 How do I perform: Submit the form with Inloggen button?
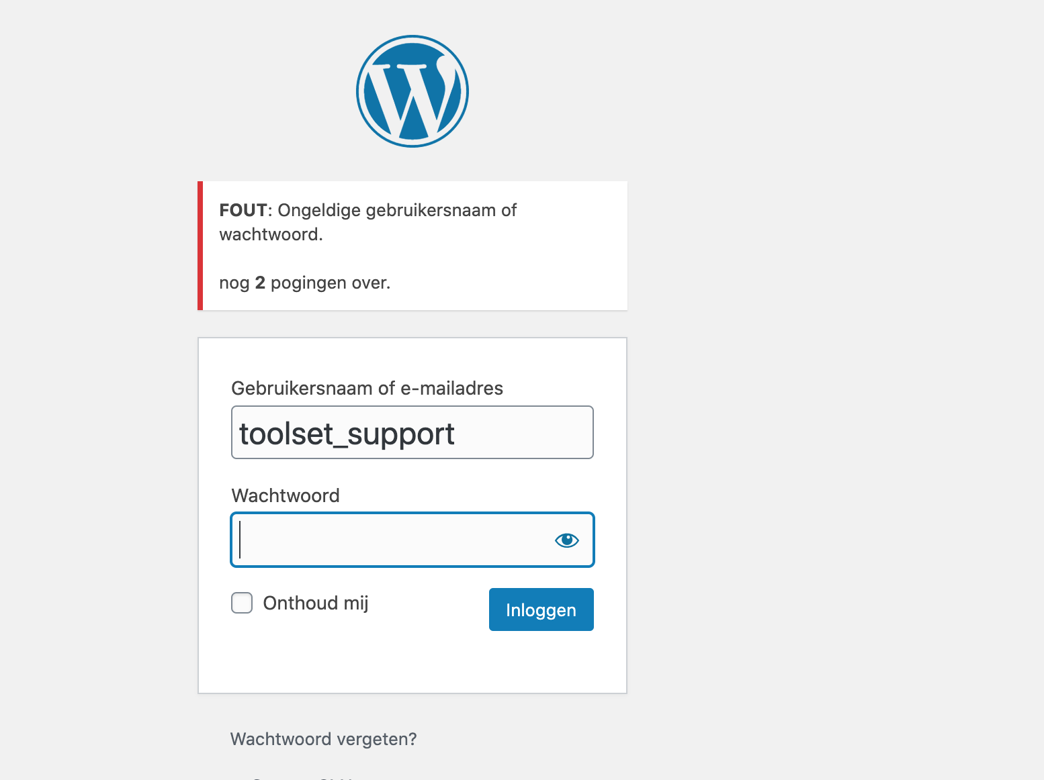(x=541, y=610)
